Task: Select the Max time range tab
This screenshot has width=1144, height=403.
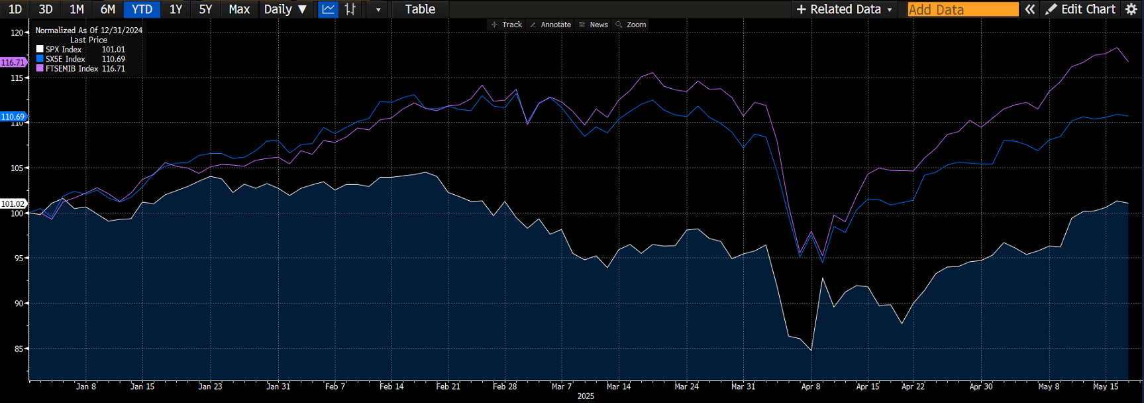Action: coord(239,9)
